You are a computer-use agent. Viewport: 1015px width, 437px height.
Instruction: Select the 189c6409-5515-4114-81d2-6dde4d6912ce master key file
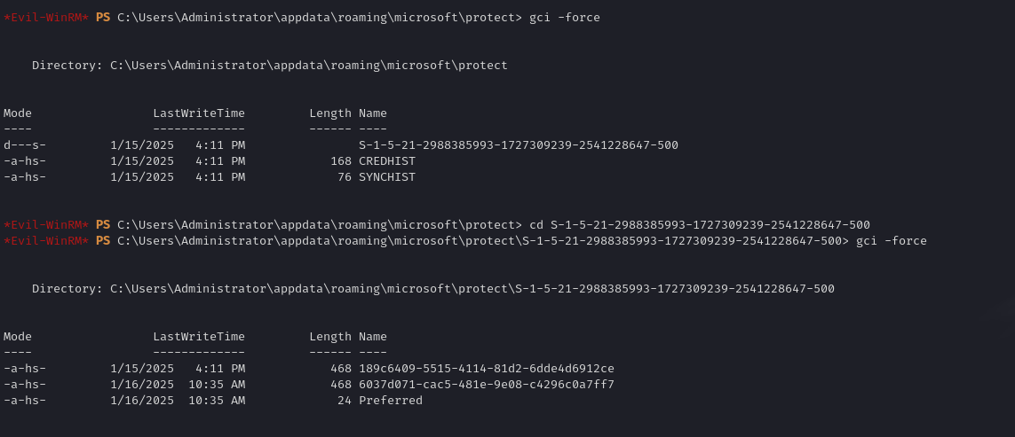coord(486,369)
